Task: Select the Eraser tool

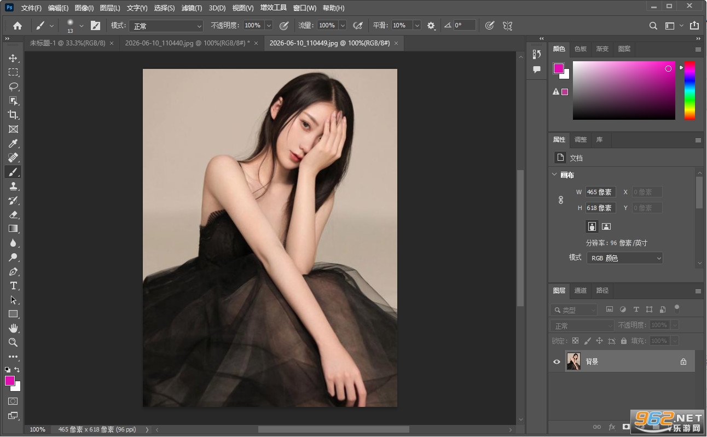Action: click(x=13, y=214)
